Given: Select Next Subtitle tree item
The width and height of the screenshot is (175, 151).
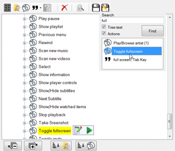Looking at the screenshot, I should [x=50, y=99].
